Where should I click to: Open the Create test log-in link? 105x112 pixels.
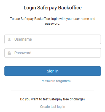pyautogui.click(x=53, y=107)
